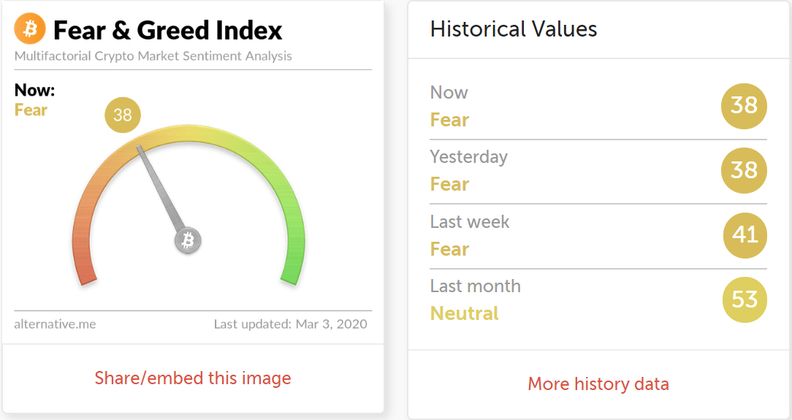Viewport: 792px width, 420px height.
Task: Click the Now value 38 circle
Action: 744,106
